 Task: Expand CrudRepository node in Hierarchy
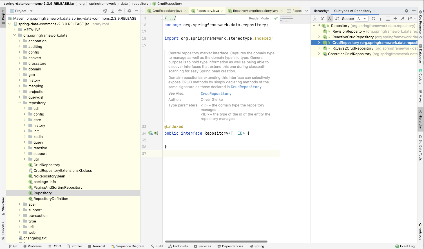(319, 43)
